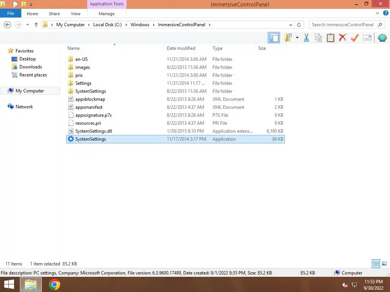Select the appxmanifest file
Image resolution: width=390 pixels, height=292 pixels.
click(89, 107)
